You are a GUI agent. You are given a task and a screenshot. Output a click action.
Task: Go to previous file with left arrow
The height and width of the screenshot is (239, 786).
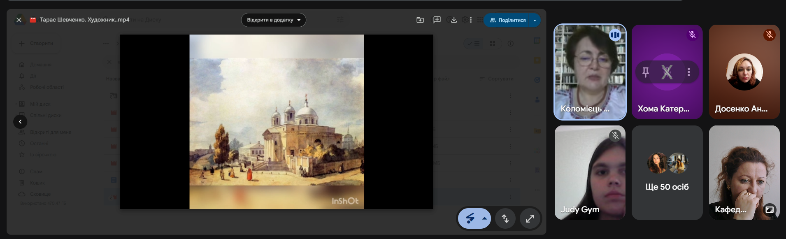(20, 122)
